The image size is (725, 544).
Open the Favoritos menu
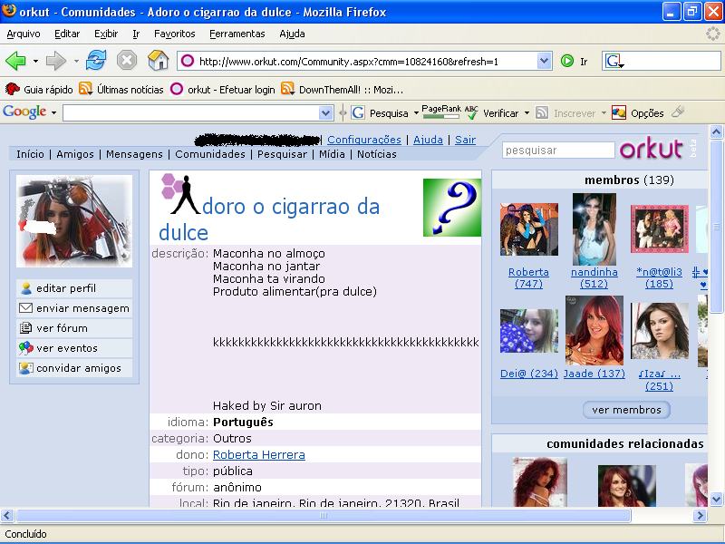(175, 34)
